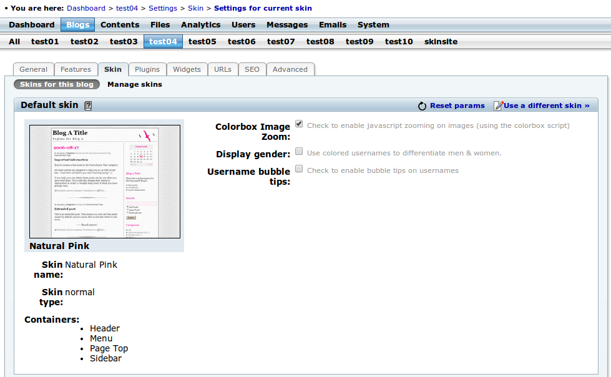Click the Natural Pink skin preview thumbnail
The width and height of the screenshot is (611, 377).
tap(105, 182)
